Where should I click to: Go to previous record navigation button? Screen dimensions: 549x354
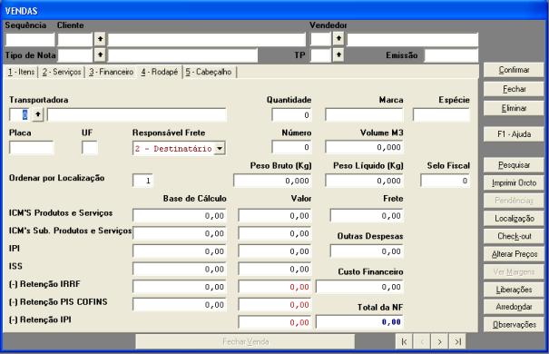422,341
